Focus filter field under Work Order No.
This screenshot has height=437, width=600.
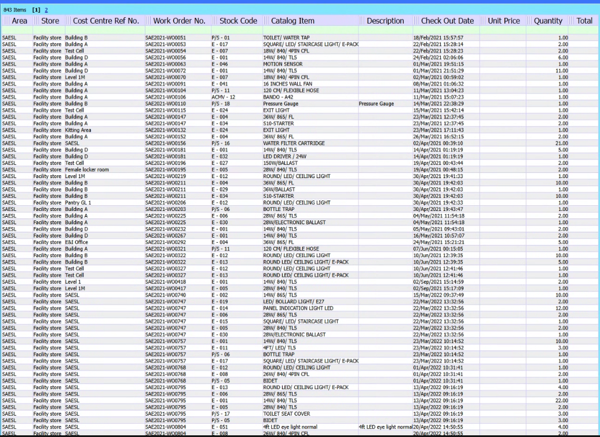pyautogui.click(x=178, y=30)
